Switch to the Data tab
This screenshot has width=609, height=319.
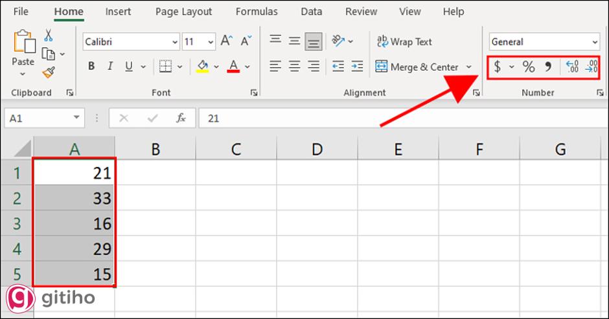pyautogui.click(x=312, y=12)
